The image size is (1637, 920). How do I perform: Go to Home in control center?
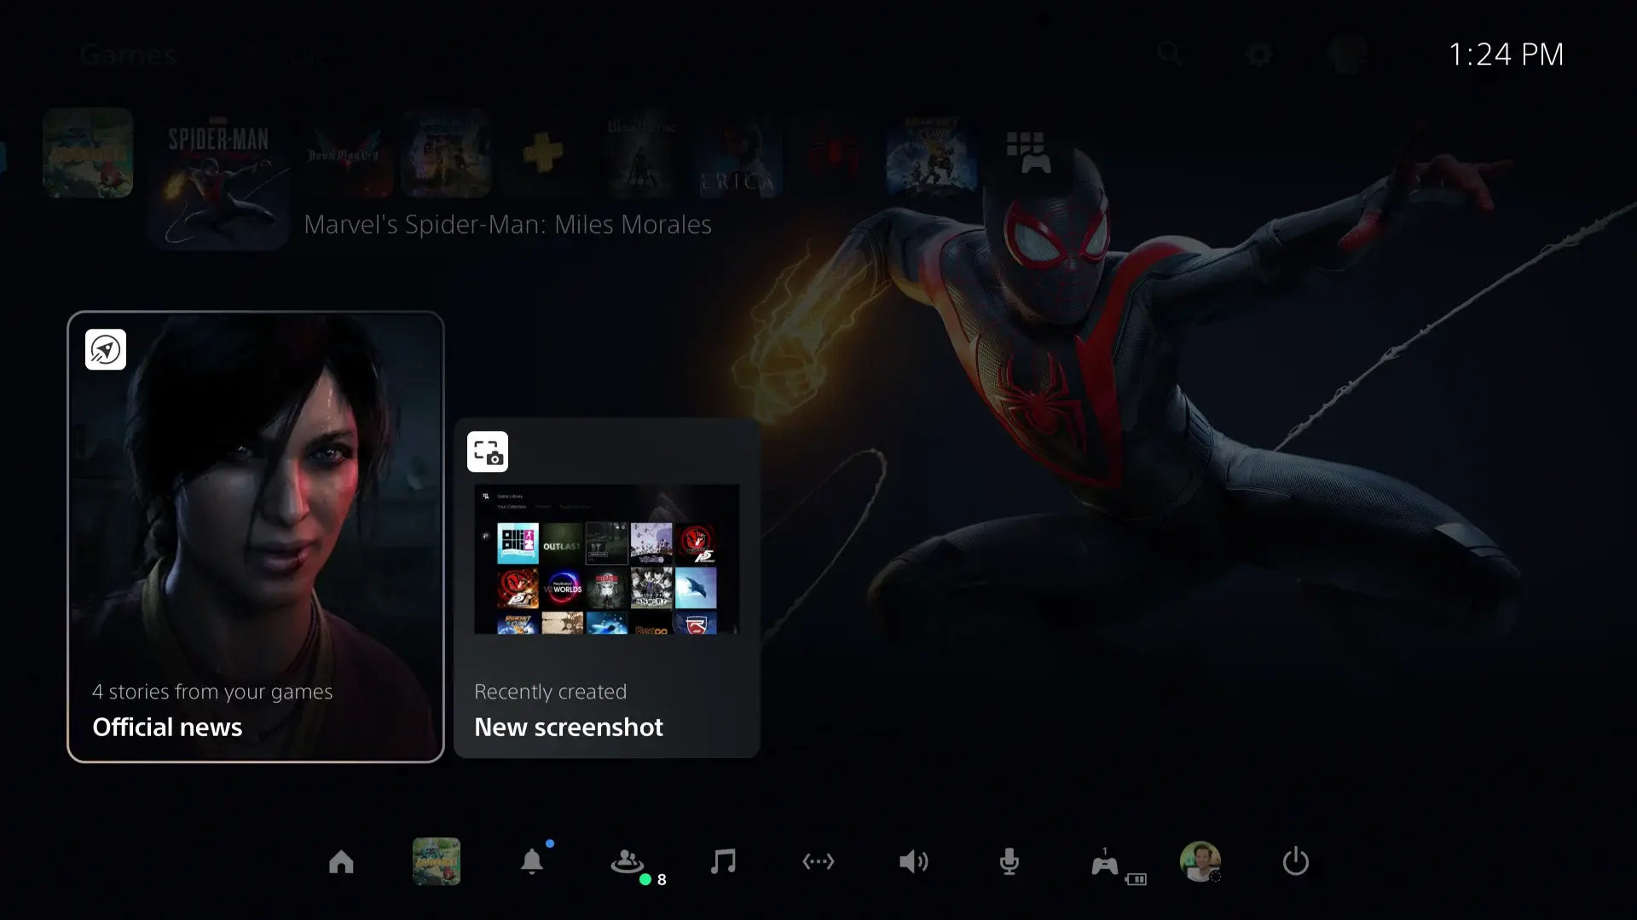(x=341, y=862)
